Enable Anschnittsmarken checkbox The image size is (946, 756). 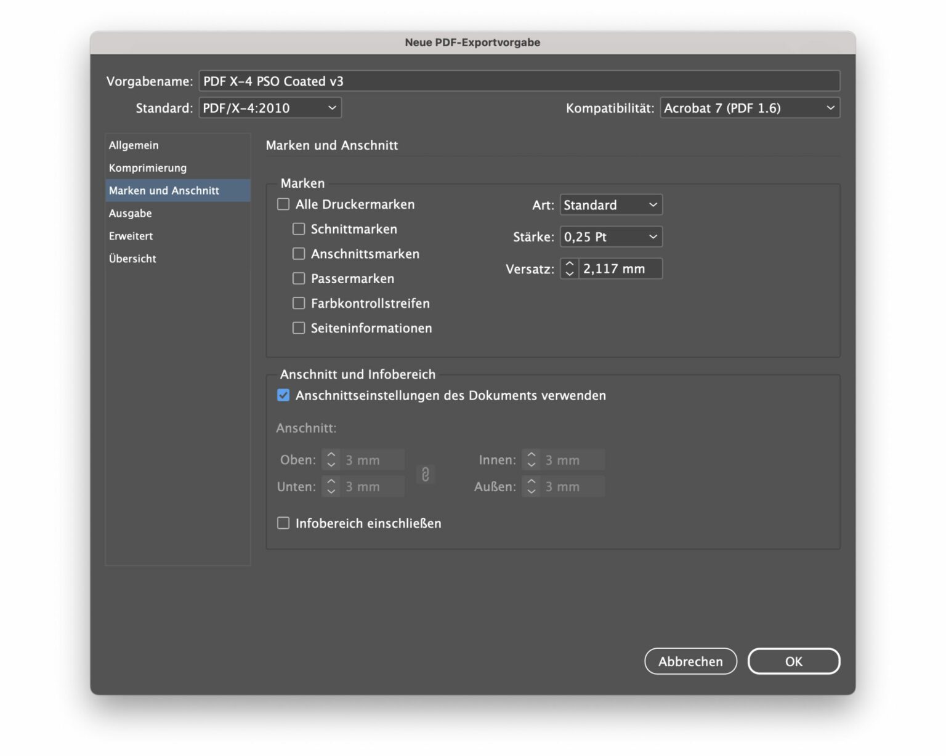pos(299,254)
